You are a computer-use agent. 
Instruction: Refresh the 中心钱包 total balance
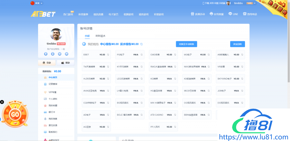point(141,44)
